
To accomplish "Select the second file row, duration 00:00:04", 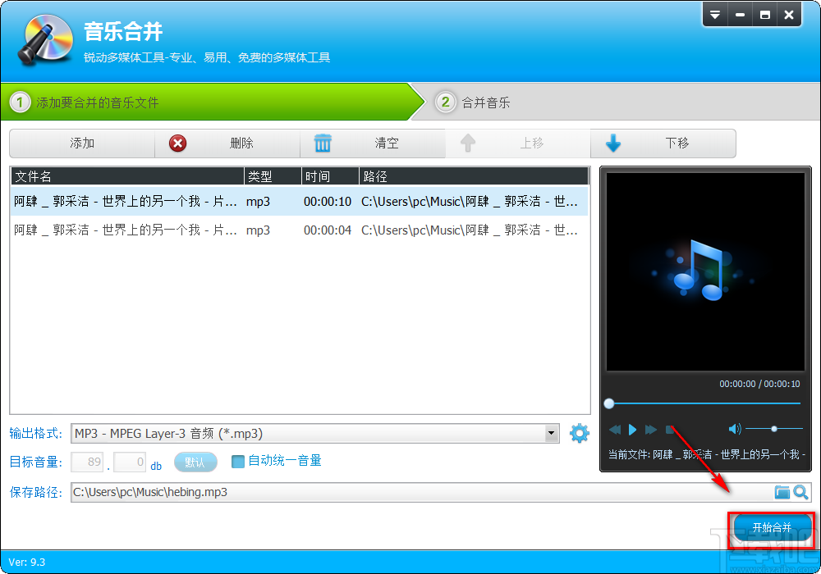I will click(x=300, y=230).
